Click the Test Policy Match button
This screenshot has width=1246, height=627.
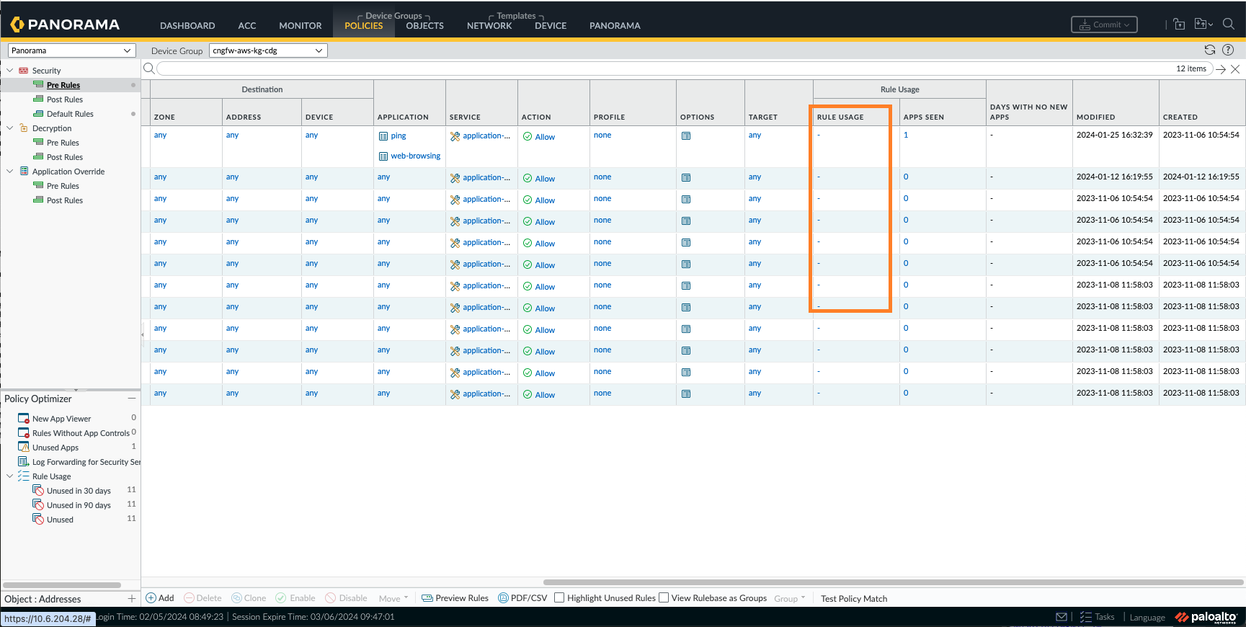pyautogui.click(x=853, y=599)
